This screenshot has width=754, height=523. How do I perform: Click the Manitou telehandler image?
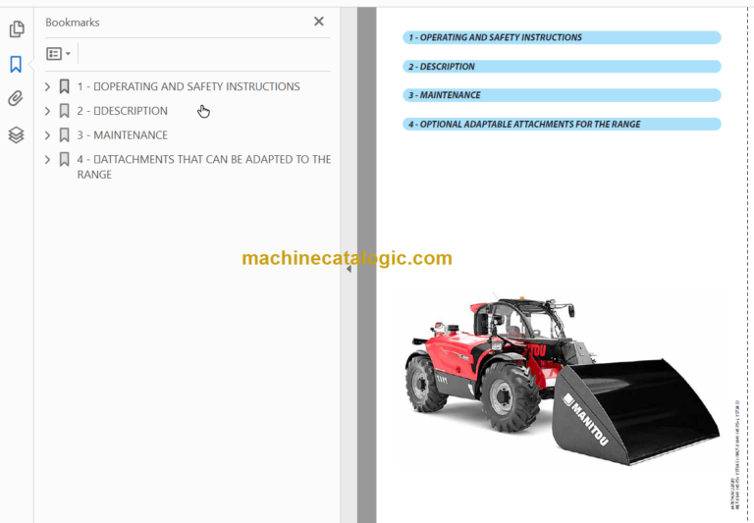pyautogui.click(x=562, y=380)
